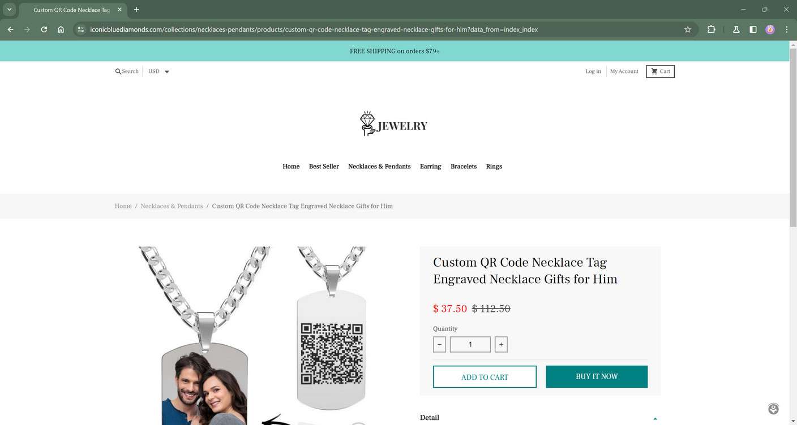The image size is (797, 425).
Task: Click the Search magnifier icon
Action: 118,72
